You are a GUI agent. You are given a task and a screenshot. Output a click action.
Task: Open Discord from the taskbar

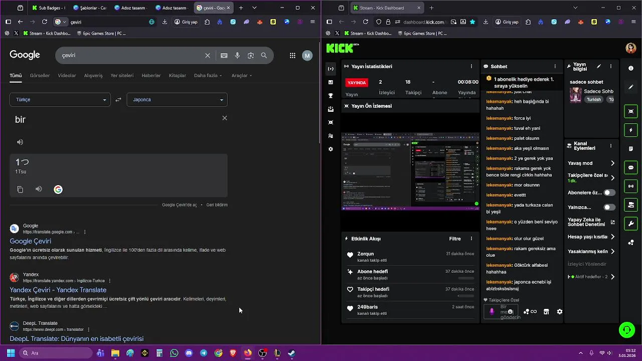[189, 353]
